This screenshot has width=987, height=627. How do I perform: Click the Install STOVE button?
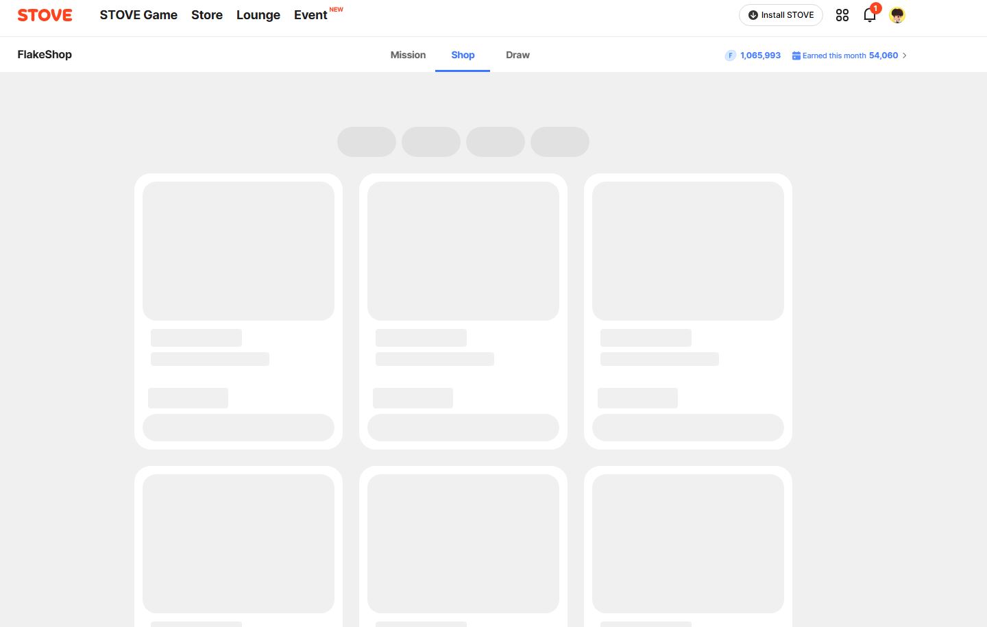pyautogui.click(x=781, y=15)
